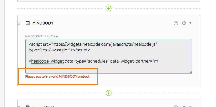This screenshot has width=216, height=107.
Task: Focus the MINDBODY Embed Code text area
Action: pos(109,56)
